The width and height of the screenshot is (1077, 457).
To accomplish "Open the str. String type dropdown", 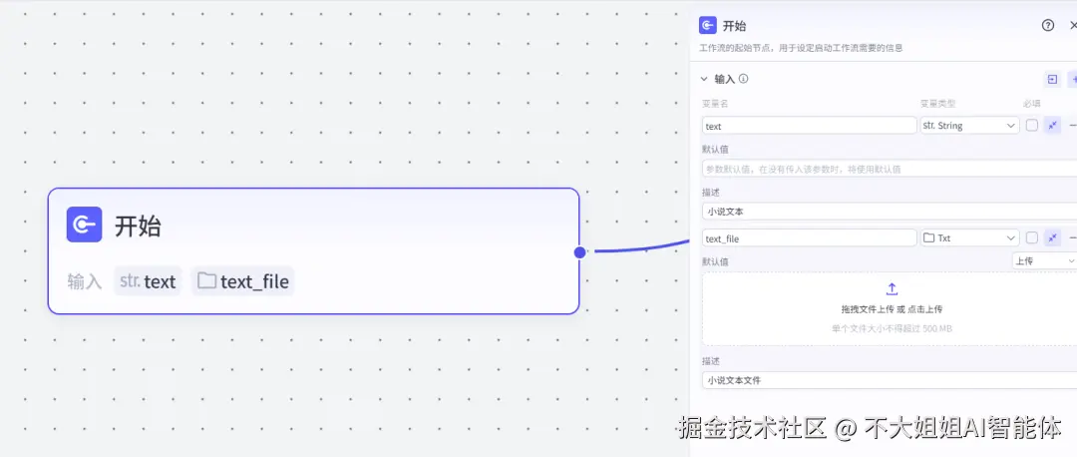I will (x=970, y=126).
